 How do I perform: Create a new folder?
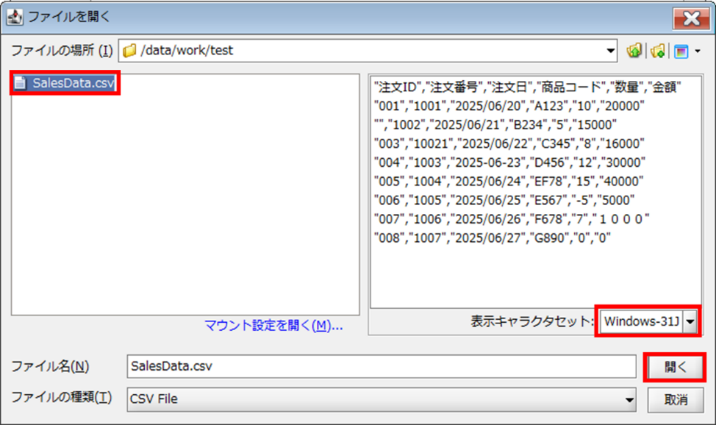click(x=657, y=51)
